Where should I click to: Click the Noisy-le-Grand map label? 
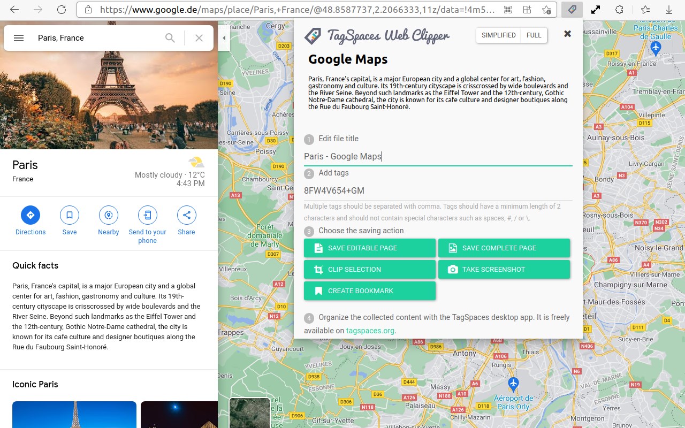coord(659,248)
